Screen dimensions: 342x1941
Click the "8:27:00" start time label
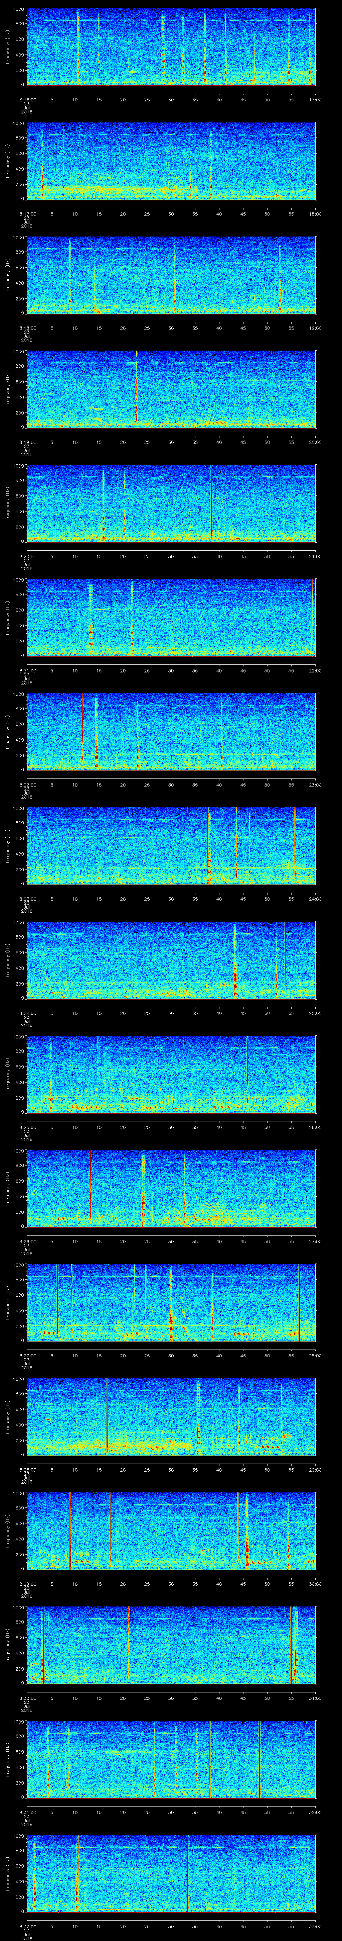click(x=27, y=1356)
